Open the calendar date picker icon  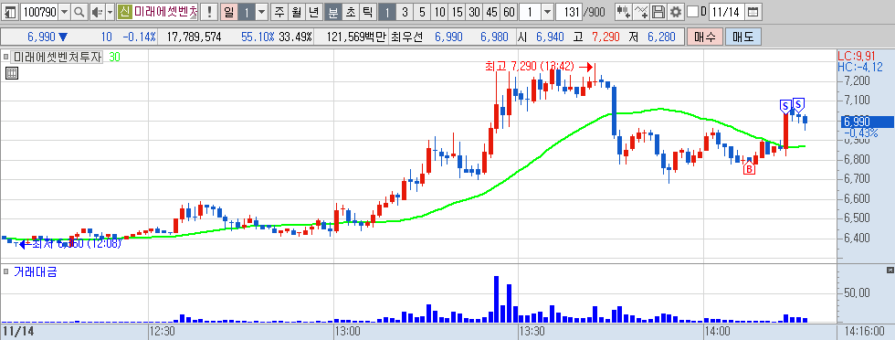pos(753,12)
